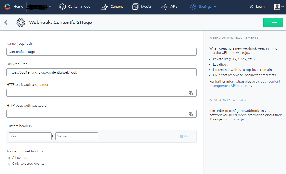Click the APIs nodes icon
This screenshot has width=286, height=174.
pyautogui.click(x=164, y=7)
